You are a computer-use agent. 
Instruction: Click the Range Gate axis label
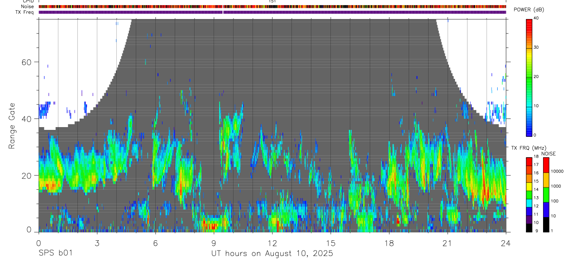click(x=12, y=126)
